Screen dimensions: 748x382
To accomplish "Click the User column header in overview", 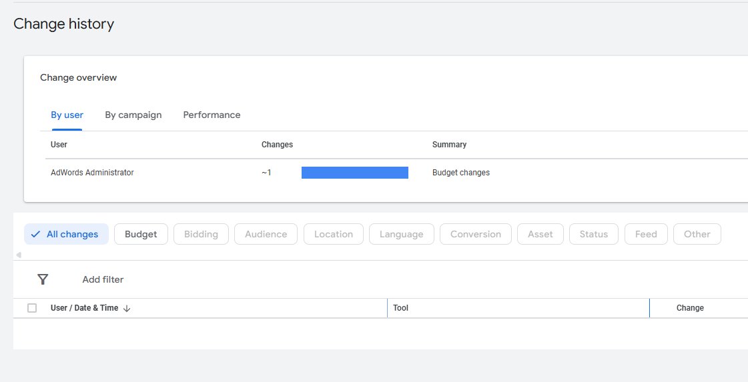I will pyautogui.click(x=59, y=145).
